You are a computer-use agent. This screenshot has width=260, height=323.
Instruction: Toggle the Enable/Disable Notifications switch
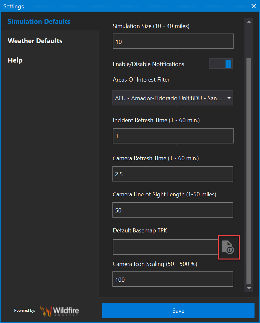221,64
